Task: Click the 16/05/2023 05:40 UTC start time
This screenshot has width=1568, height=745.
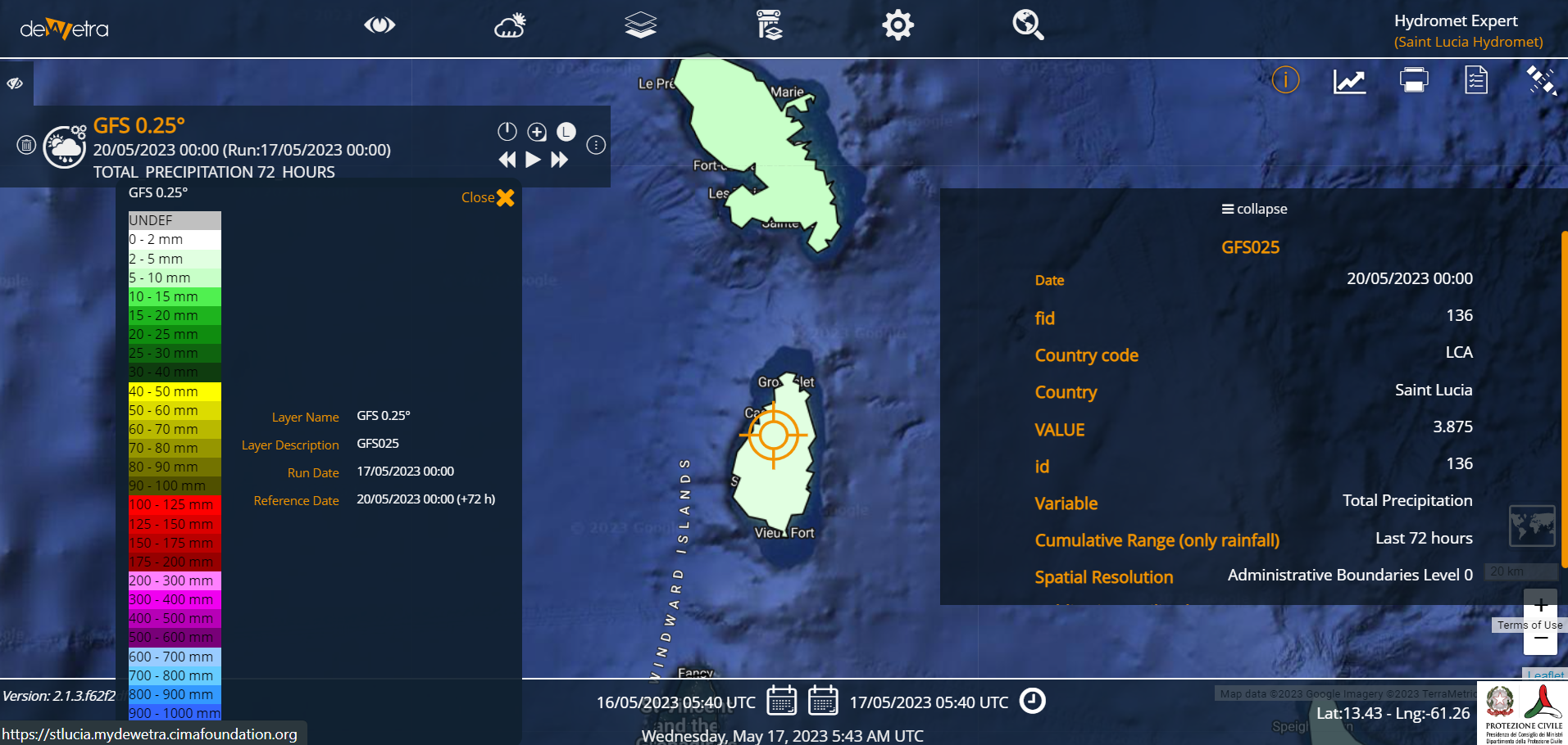Action: 676,702
